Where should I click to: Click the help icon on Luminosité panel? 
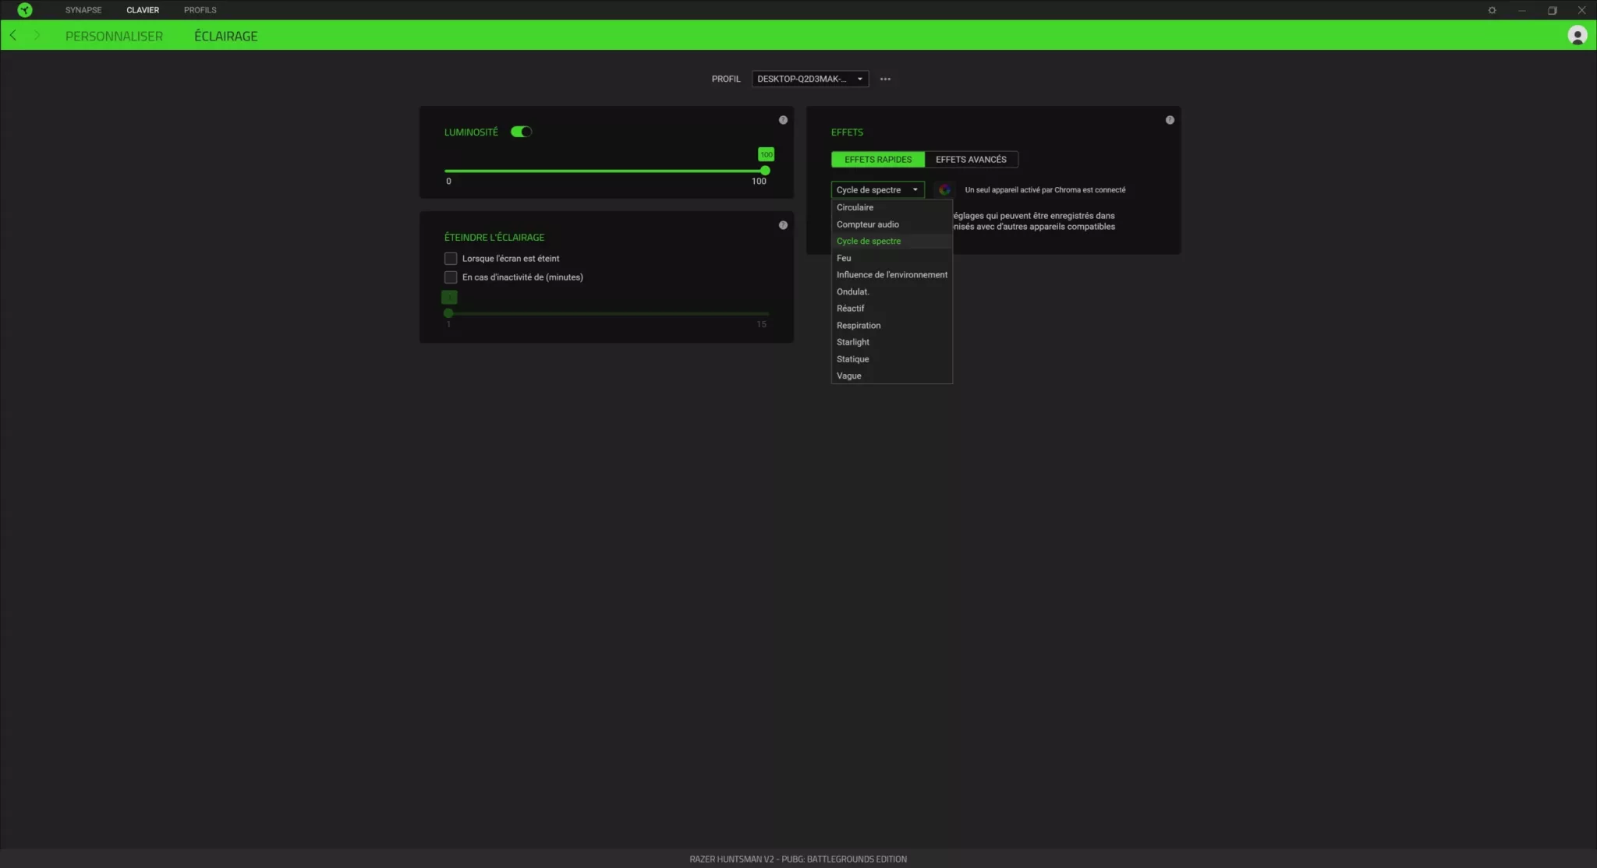[784, 119]
